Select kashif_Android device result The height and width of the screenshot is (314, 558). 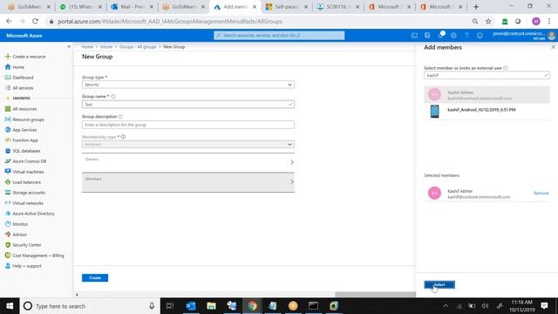click(x=487, y=112)
